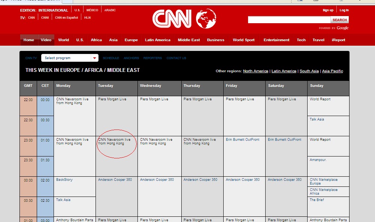The width and height of the screenshot is (375, 222).
Task: Open the SCHEDULE page
Action: click(x=111, y=58)
